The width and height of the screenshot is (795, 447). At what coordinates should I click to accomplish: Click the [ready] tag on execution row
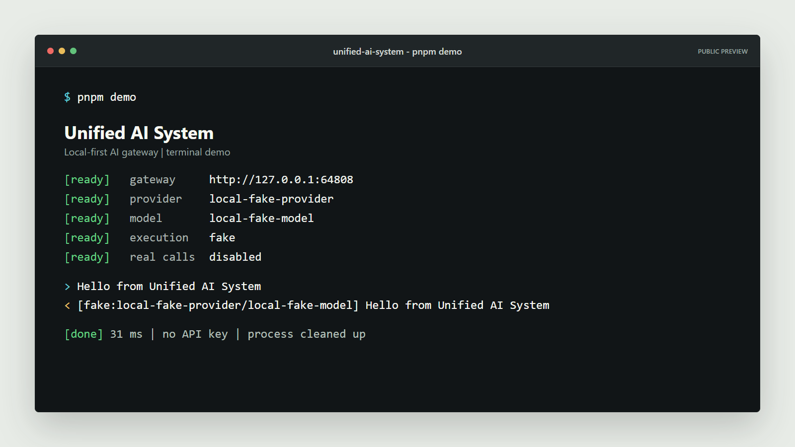(x=87, y=238)
